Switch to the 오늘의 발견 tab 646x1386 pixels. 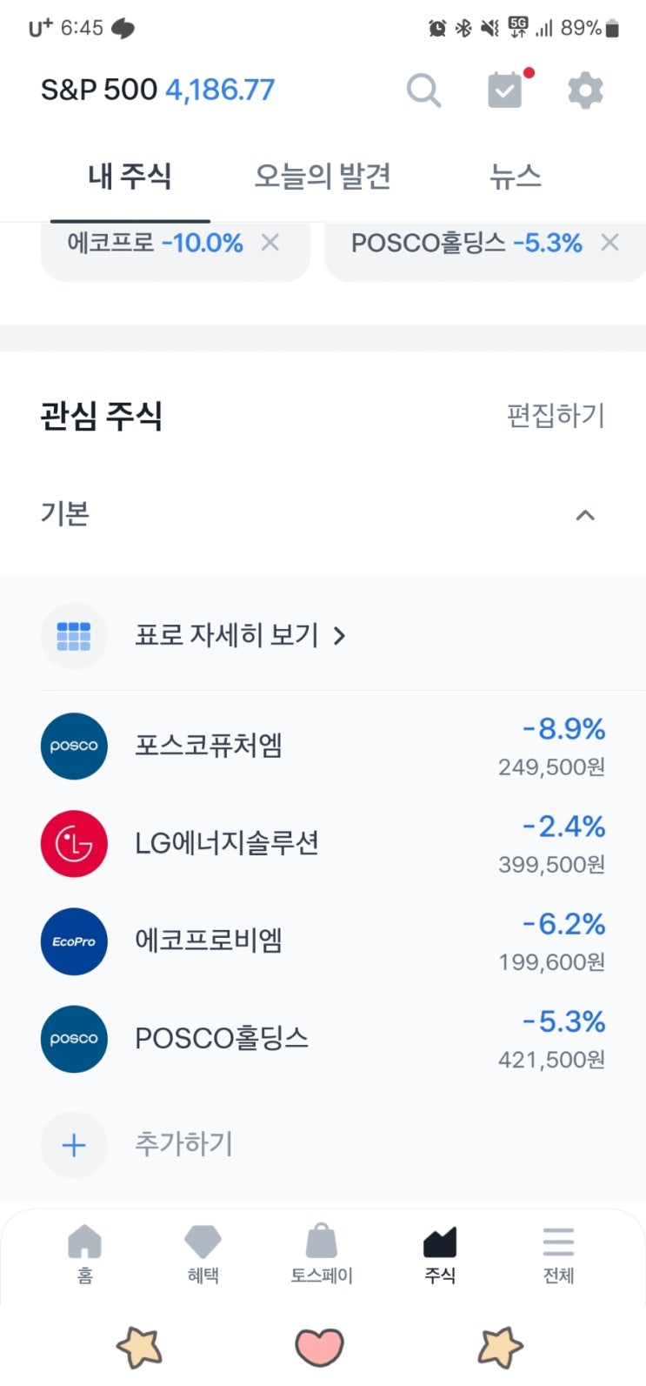click(x=323, y=177)
